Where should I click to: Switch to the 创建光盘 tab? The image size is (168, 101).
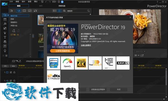coord(62,6)
